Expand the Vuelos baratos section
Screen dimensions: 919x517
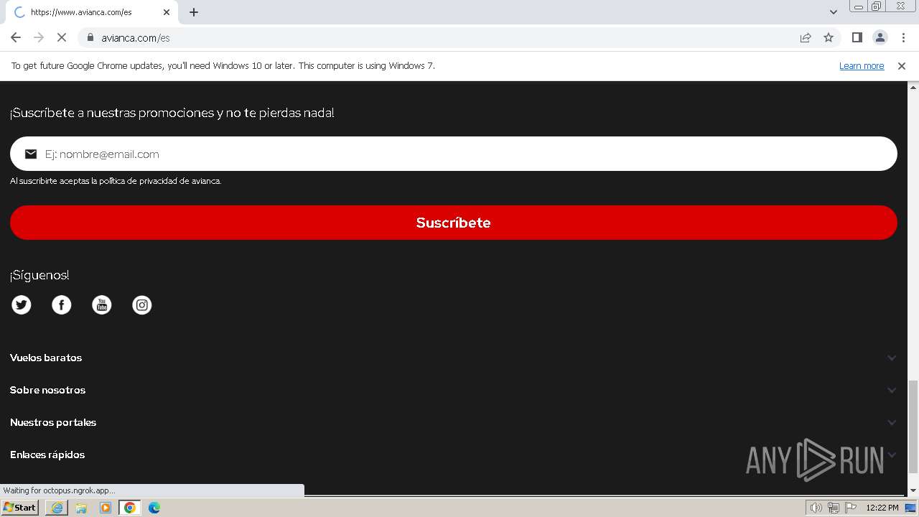click(x=453, y=358)
